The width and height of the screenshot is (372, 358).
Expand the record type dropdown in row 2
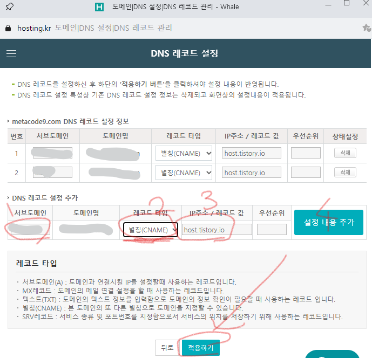(x=184, y=173)
